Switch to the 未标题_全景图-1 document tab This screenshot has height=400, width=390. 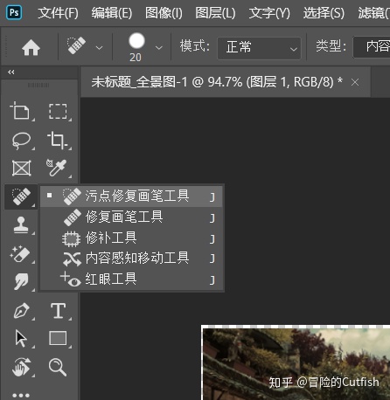(217, 82)
